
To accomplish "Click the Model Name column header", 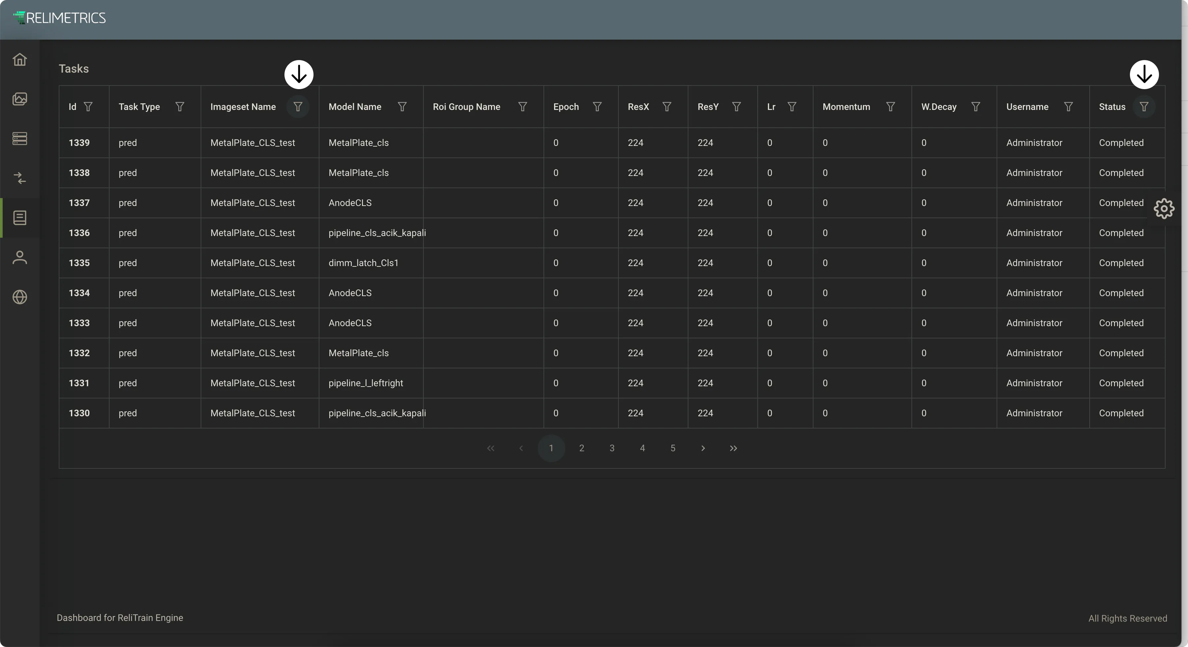I will tap(355, 107).
